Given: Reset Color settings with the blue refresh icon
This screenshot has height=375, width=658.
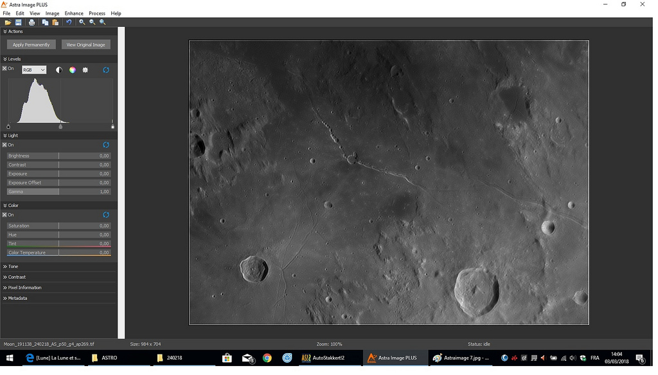Looking at the screenshot, I should pos(106,215).
